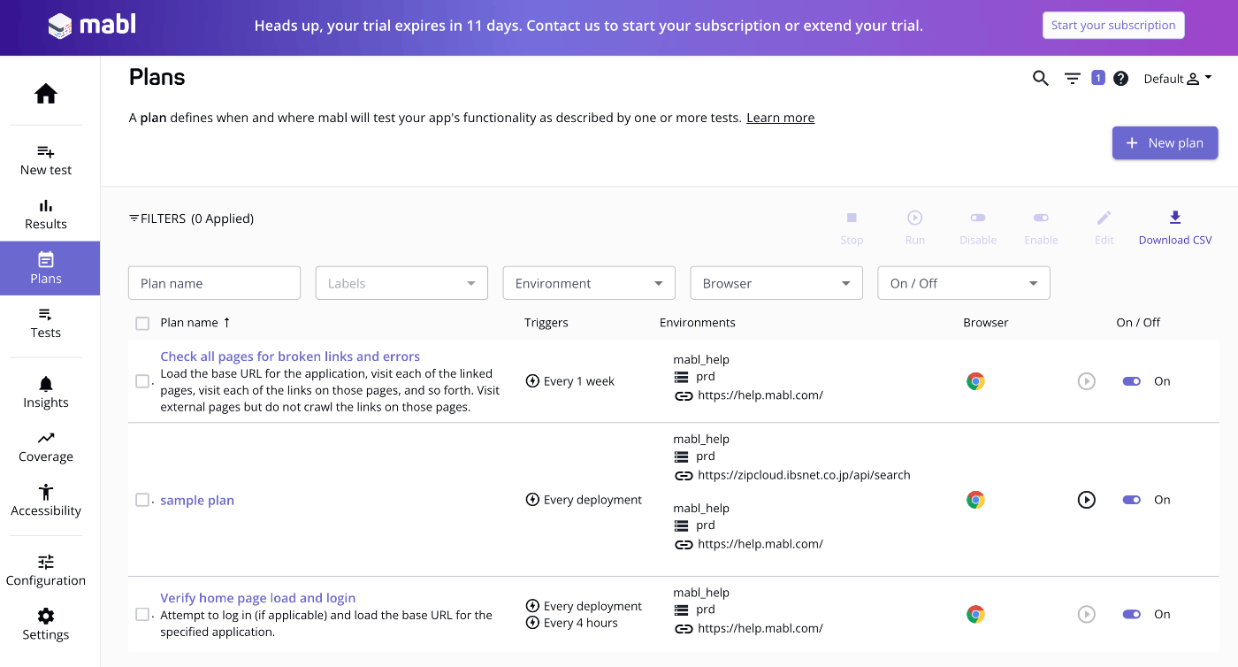The height and width of the screenshot is (667, 1238).
Task: Click Chrome icon in sample plan row
Action: [975, 500]
